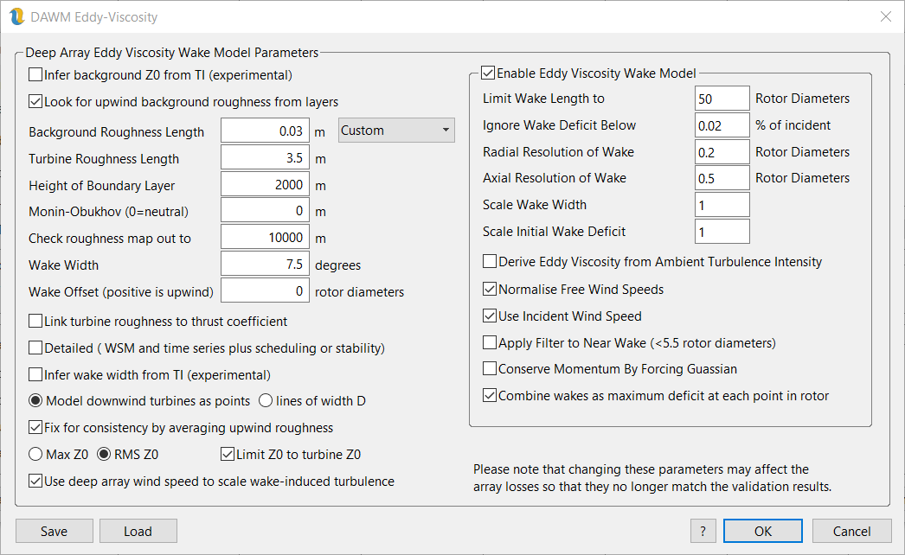Click Cancel to discard changes

pyautogui.click(x=851, y=532)
